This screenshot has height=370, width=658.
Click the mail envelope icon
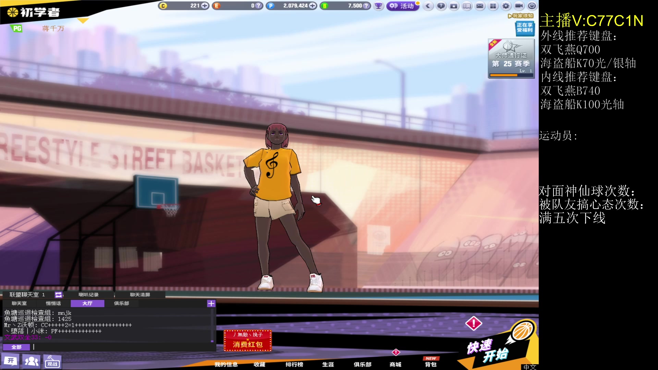pos(480,6)
